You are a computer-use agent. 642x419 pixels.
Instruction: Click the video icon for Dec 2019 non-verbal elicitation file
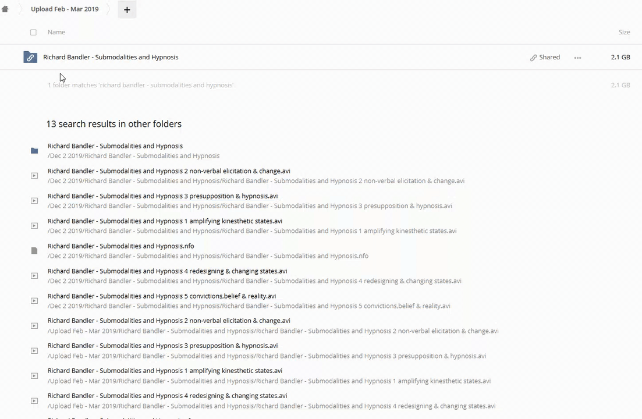point(34,176)
